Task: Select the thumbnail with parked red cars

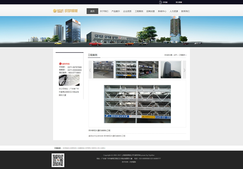Action: [148, 70]
